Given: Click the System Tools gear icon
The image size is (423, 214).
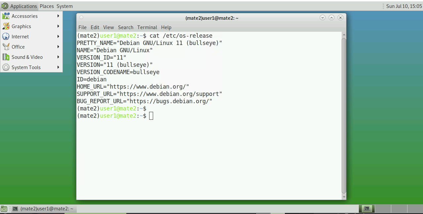Looking at the screenshot, I should (6, 67).
